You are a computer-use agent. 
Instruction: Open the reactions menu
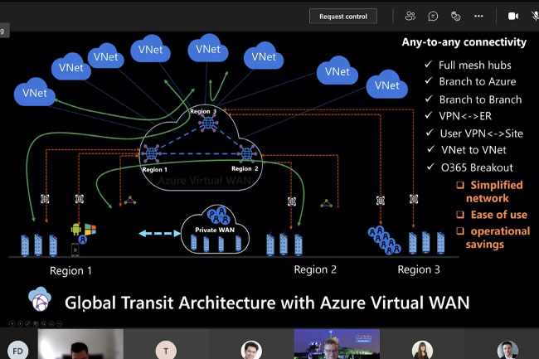455,16
